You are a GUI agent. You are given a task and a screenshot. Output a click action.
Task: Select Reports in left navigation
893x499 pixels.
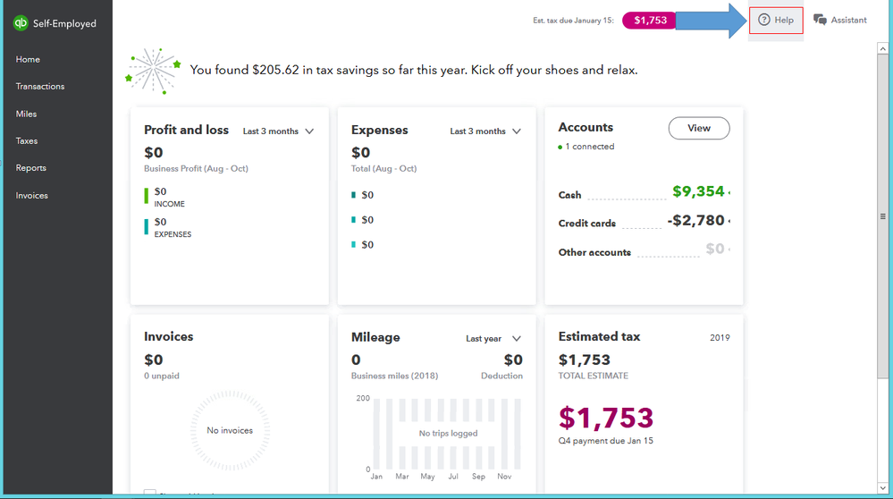coord(30,168)
